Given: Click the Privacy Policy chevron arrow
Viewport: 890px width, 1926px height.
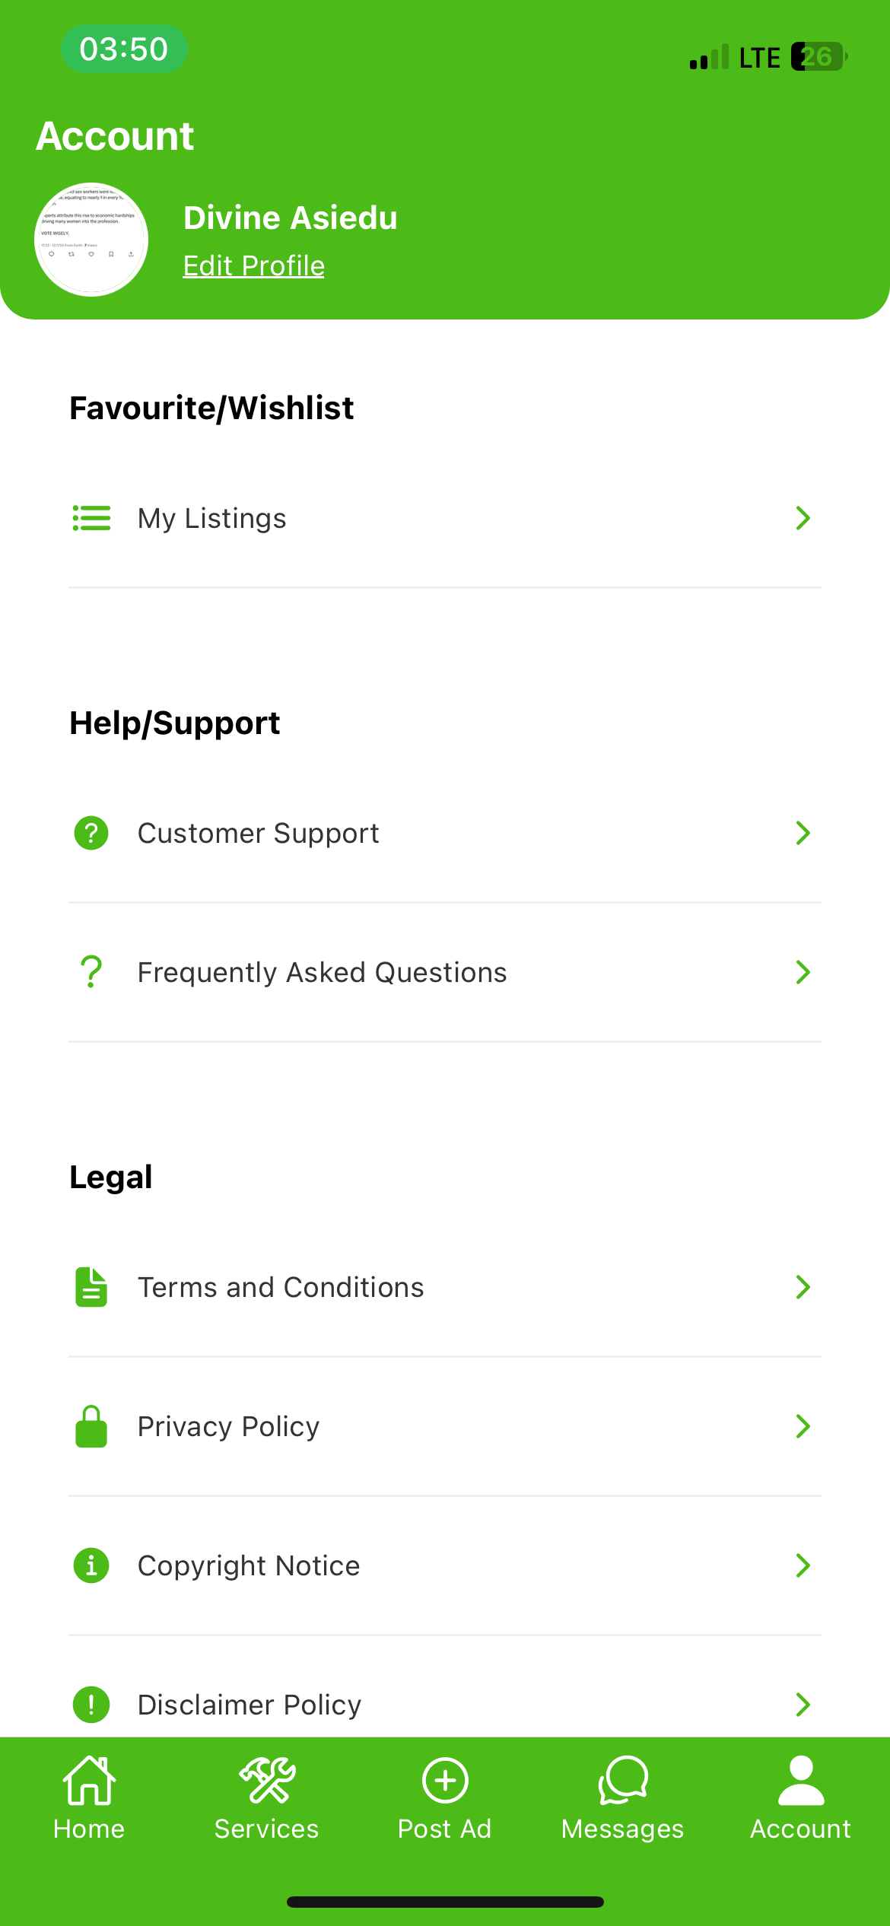Looking at the screenshot, I should [803, 1426].
